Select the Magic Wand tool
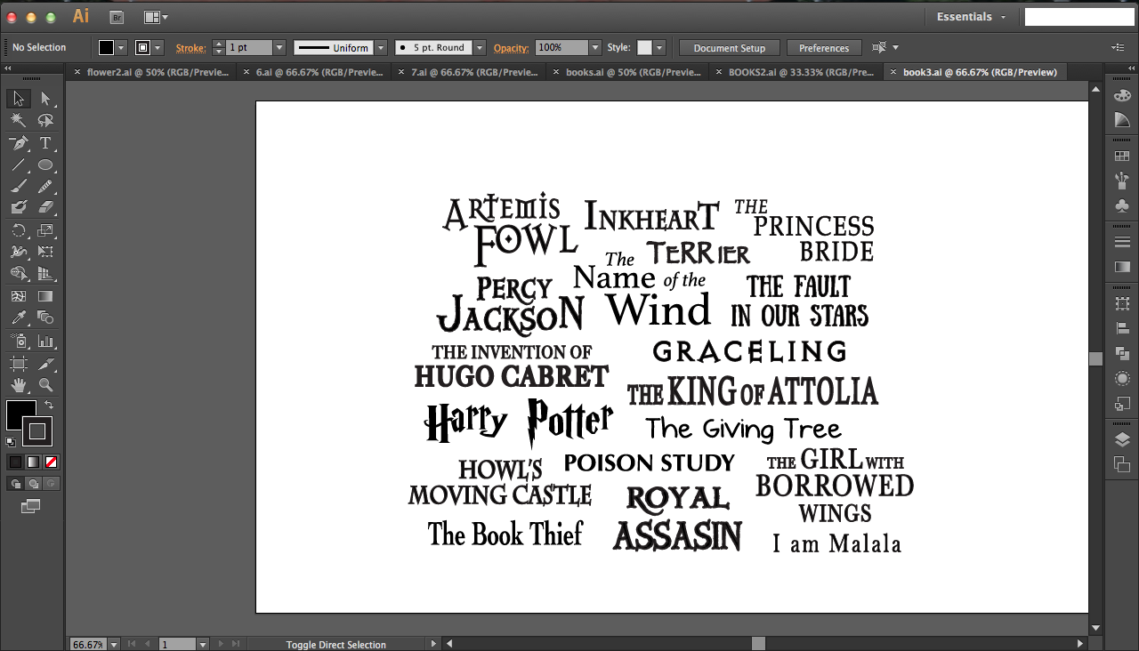 [x=19, y=121]
